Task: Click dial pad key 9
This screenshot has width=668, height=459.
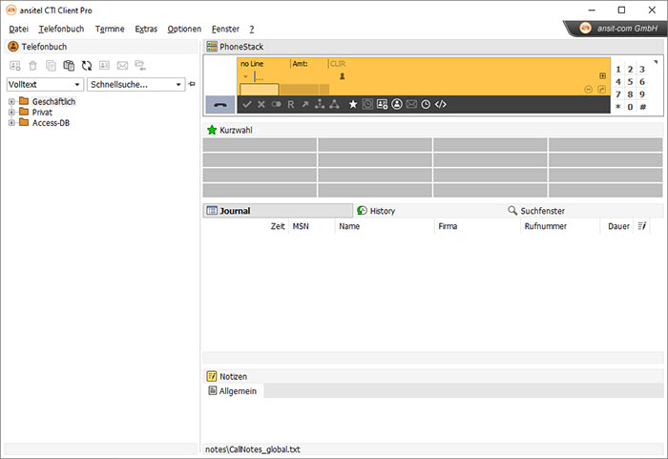Action: 642,94
